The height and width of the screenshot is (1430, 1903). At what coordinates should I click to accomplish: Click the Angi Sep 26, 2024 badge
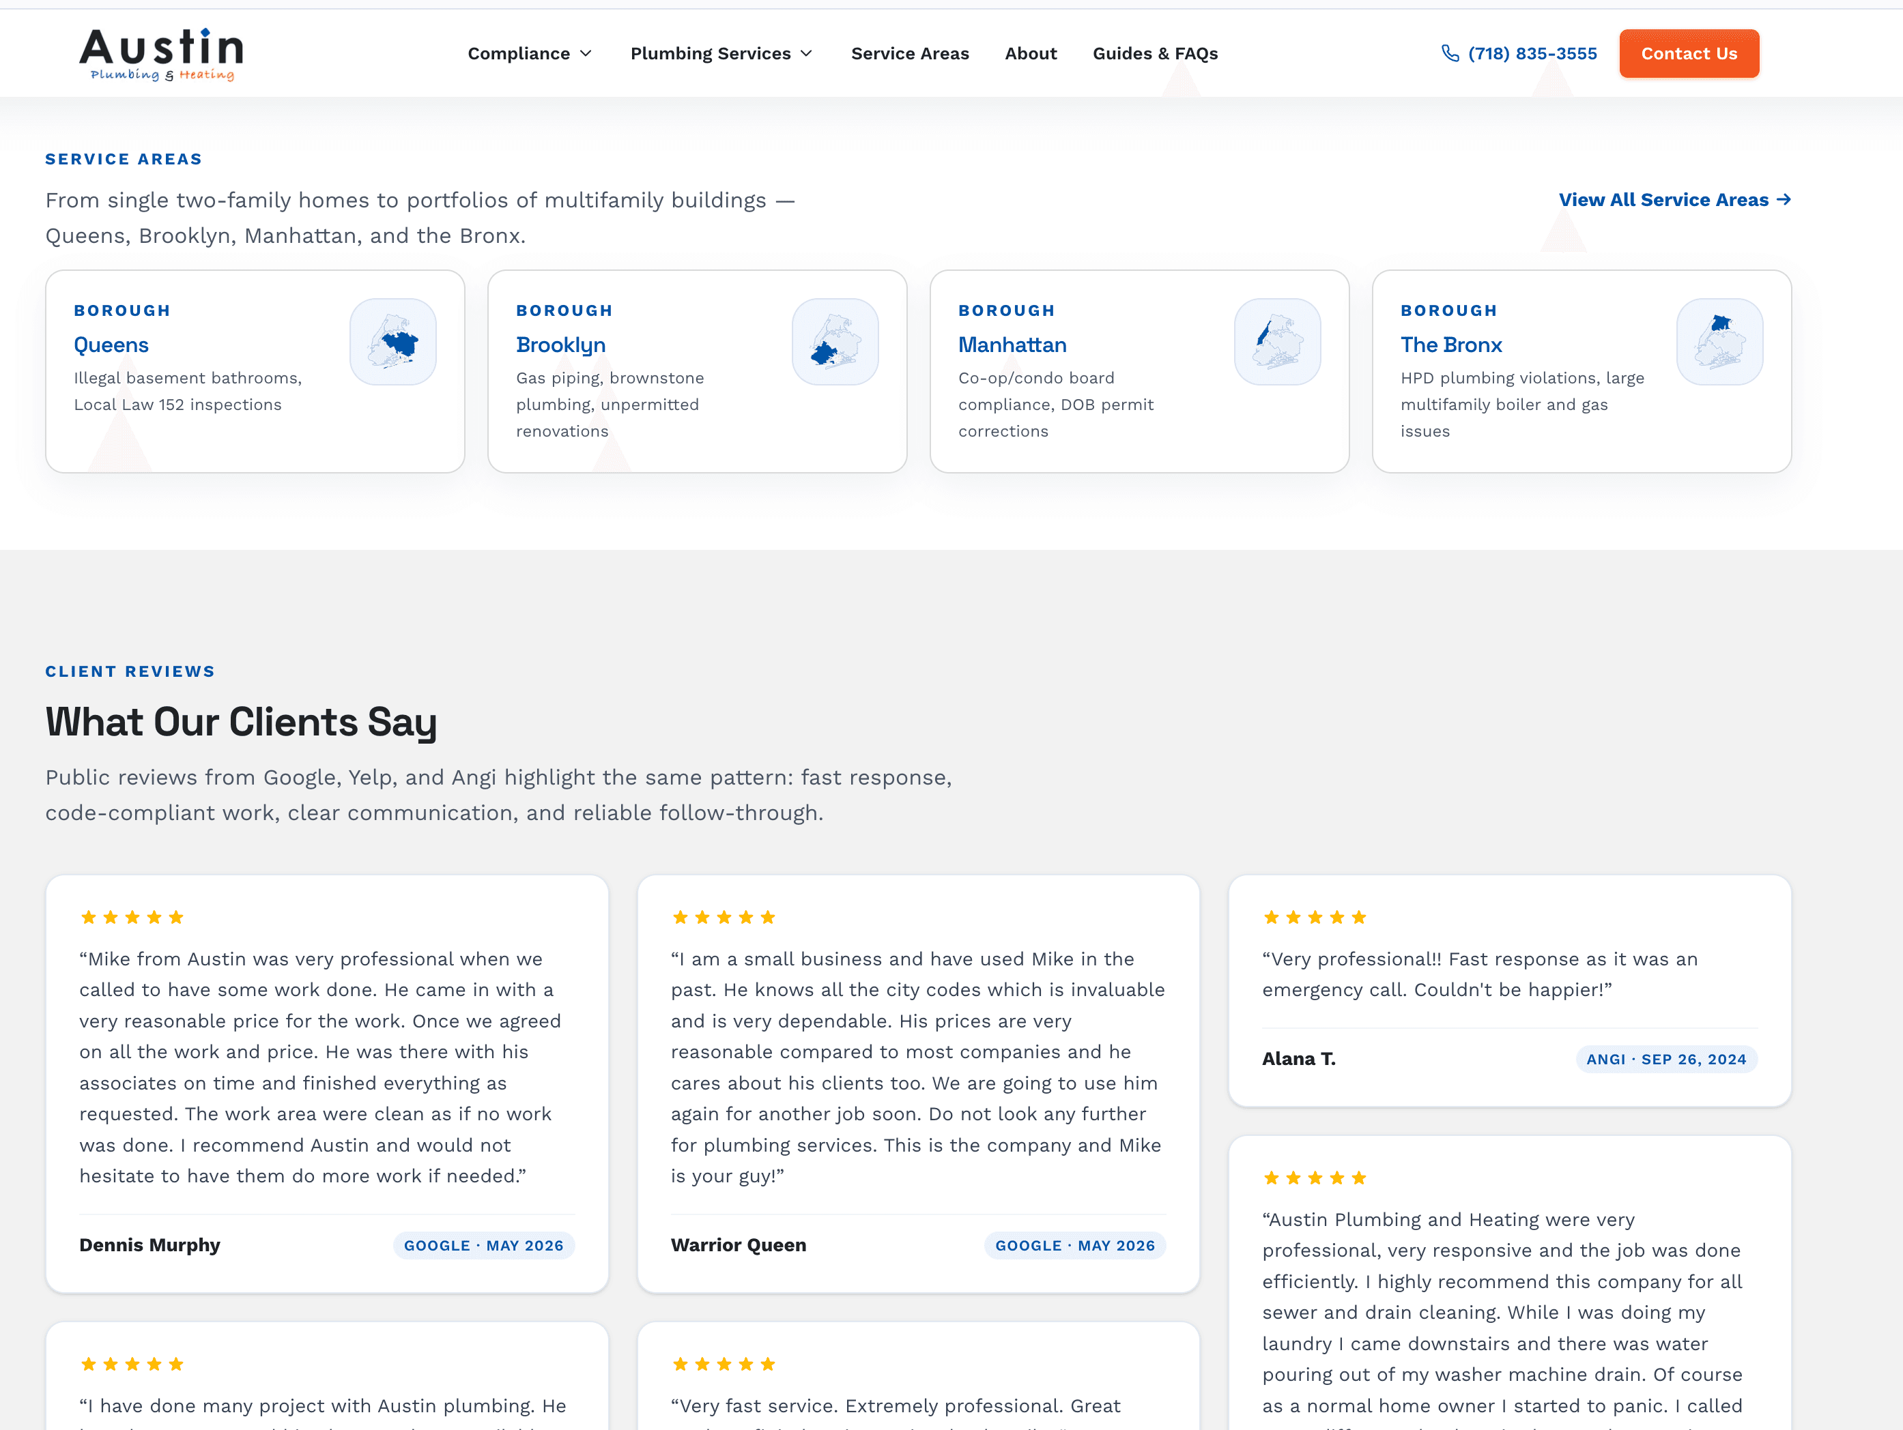coord(1666,1060)
